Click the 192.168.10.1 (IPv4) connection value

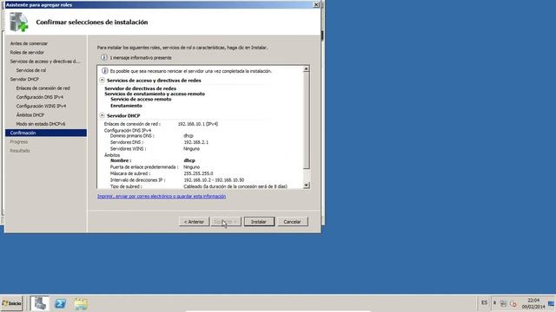tap(198, 124)
